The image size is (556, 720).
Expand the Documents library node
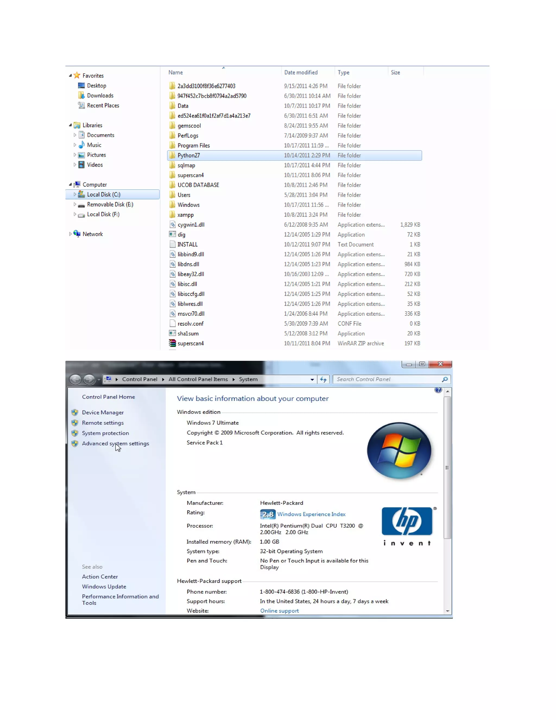(x=75, y=135)
